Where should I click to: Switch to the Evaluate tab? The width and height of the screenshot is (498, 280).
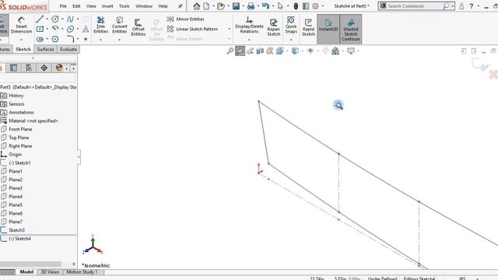point(68,49)
